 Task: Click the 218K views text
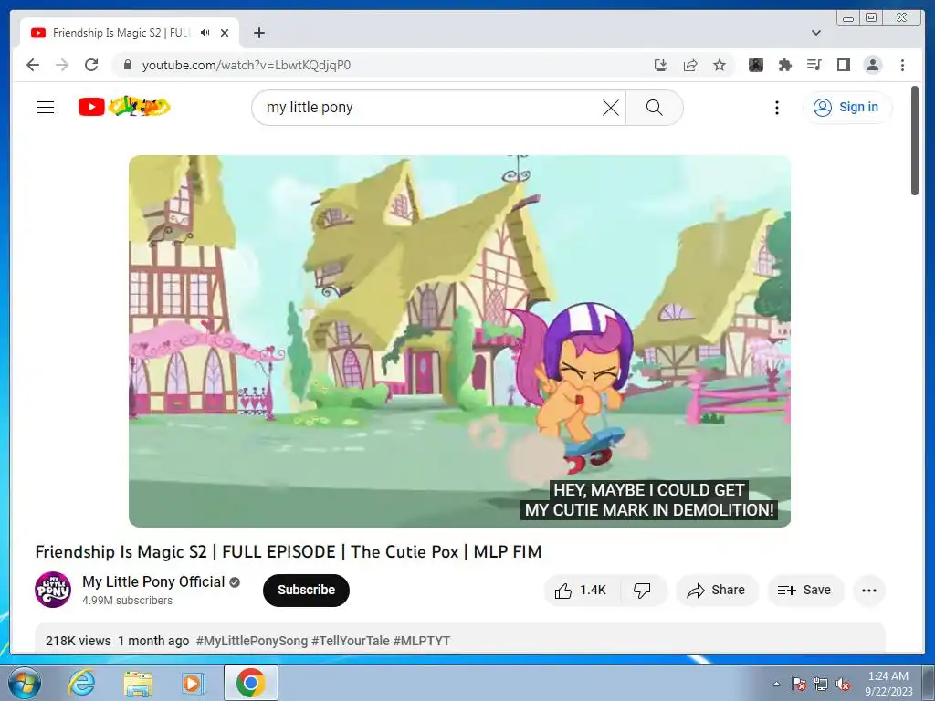[79, 641]
